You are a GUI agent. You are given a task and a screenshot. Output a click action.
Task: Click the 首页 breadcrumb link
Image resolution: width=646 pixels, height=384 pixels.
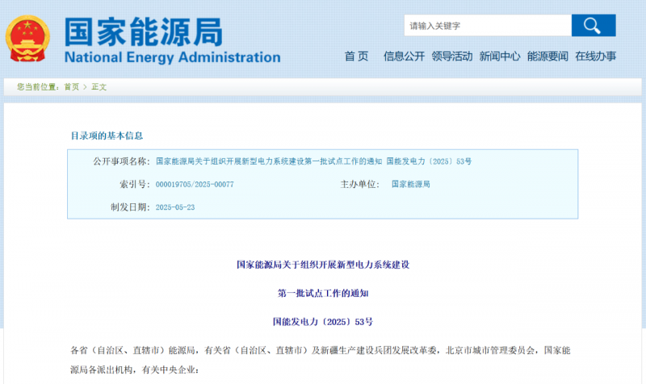click(x=72, y=87)
